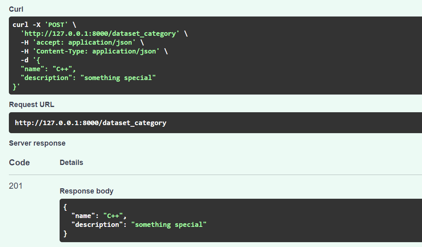The width and height of the screenshot is (422, 247).
Task: Click the -d data flag line in curl
Action: point(31,60)
